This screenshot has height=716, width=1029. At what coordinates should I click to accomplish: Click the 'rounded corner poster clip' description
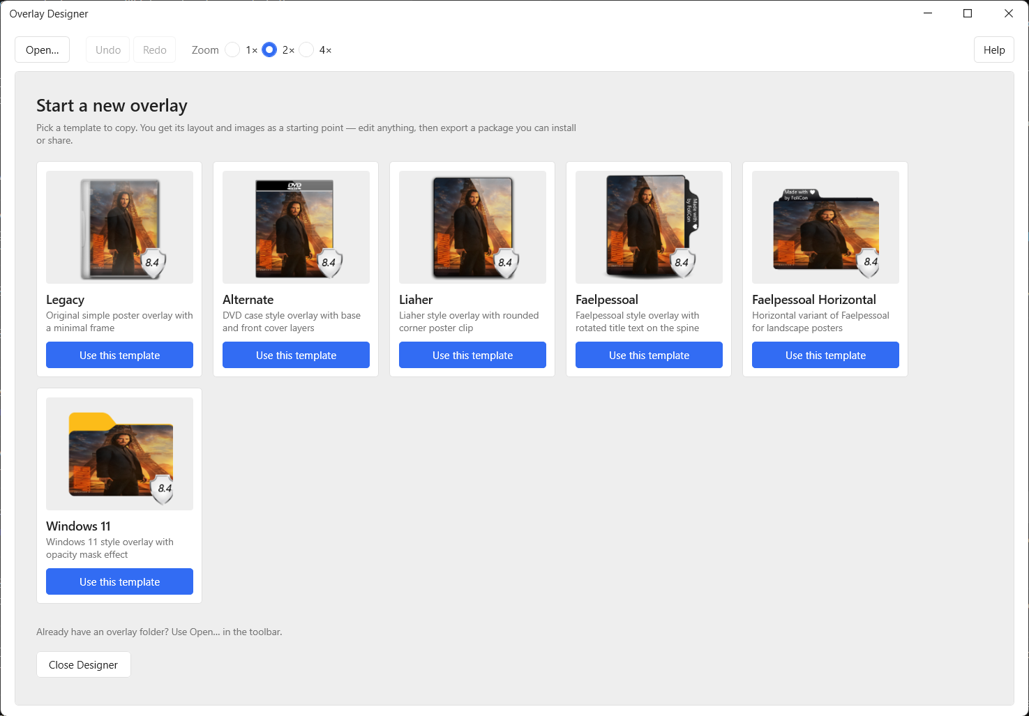click(469, 321)
